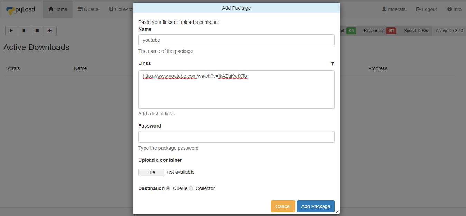Click the Name field containing youtube
The height and width of the screenshot is (216, 466).
tap(236, 40)
